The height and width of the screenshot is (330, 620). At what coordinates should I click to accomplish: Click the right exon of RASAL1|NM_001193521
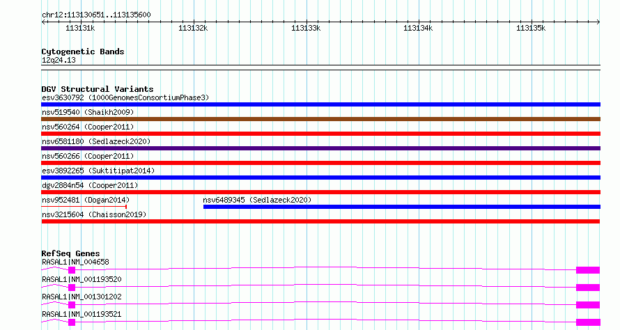[588, 322]
